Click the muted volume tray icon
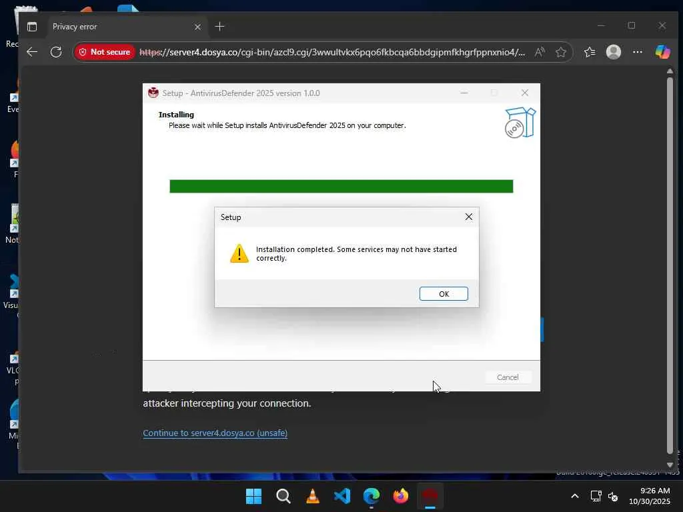Viewport: 683px width, 512px height. pos(613,496)
